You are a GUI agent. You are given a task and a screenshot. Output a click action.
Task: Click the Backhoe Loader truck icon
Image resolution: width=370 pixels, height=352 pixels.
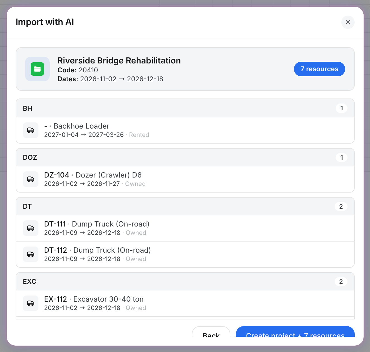[31, 130]
